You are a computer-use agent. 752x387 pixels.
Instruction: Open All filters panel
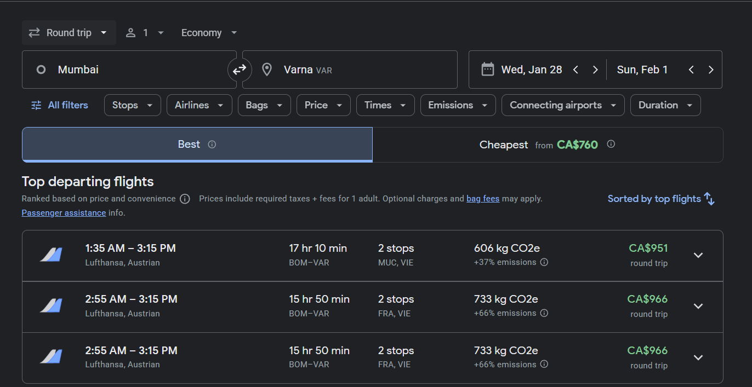click(x=60, y=105)
